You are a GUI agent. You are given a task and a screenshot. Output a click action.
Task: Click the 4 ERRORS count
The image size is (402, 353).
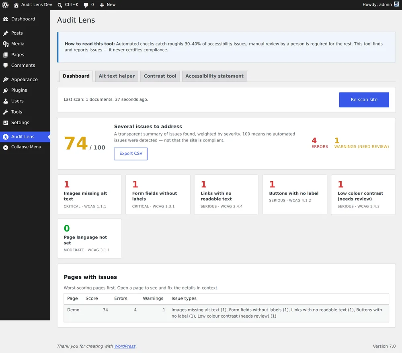pos(320,143)
